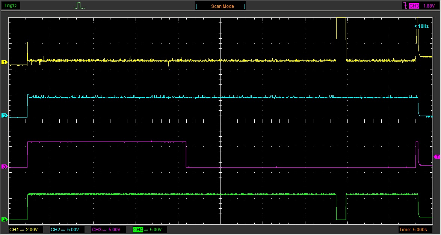Click the <10Hz frequency readout
This screenshot has width=441, height=235.
421,26
